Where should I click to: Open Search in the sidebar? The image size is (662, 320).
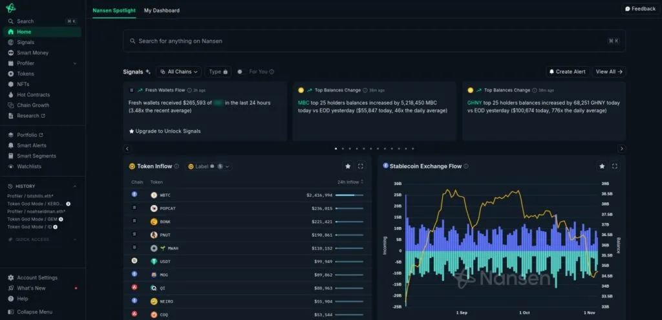tap(42, 21)
